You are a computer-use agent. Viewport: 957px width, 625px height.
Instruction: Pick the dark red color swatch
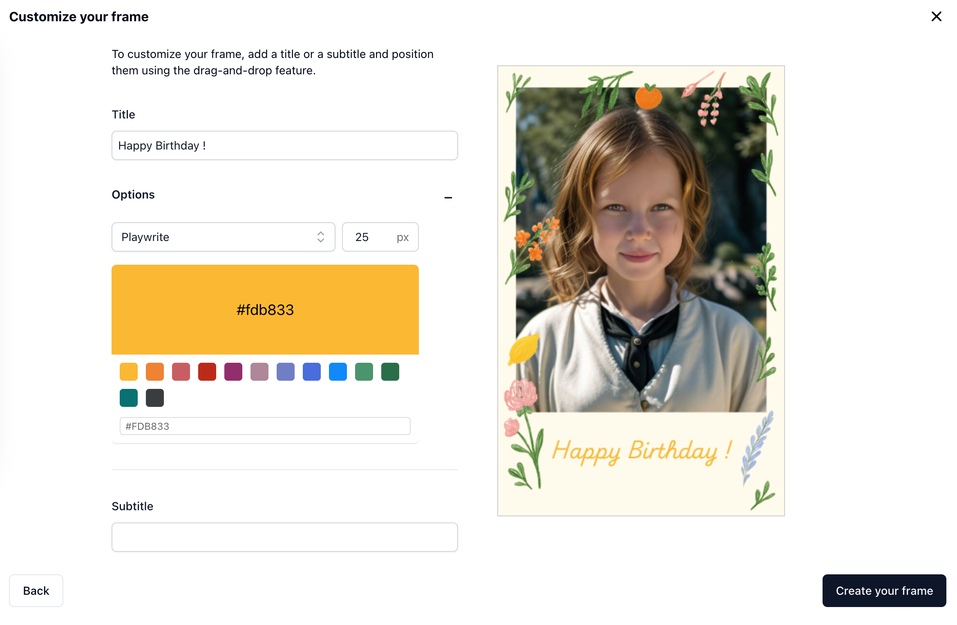click(x=207, y=372)
